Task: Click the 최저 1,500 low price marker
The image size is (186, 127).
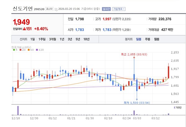Action: point(136,103)
